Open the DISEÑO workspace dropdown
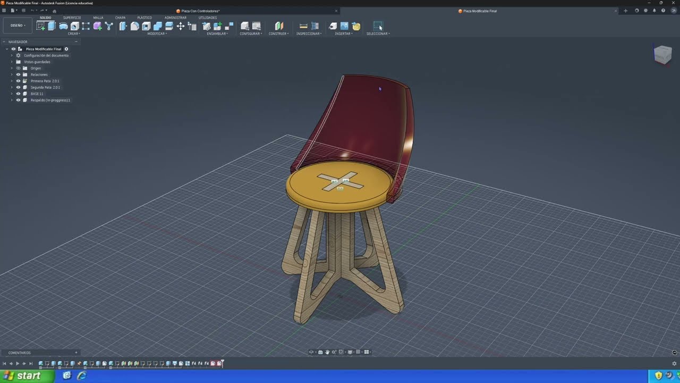680x383 pixels. pos(18,26)
